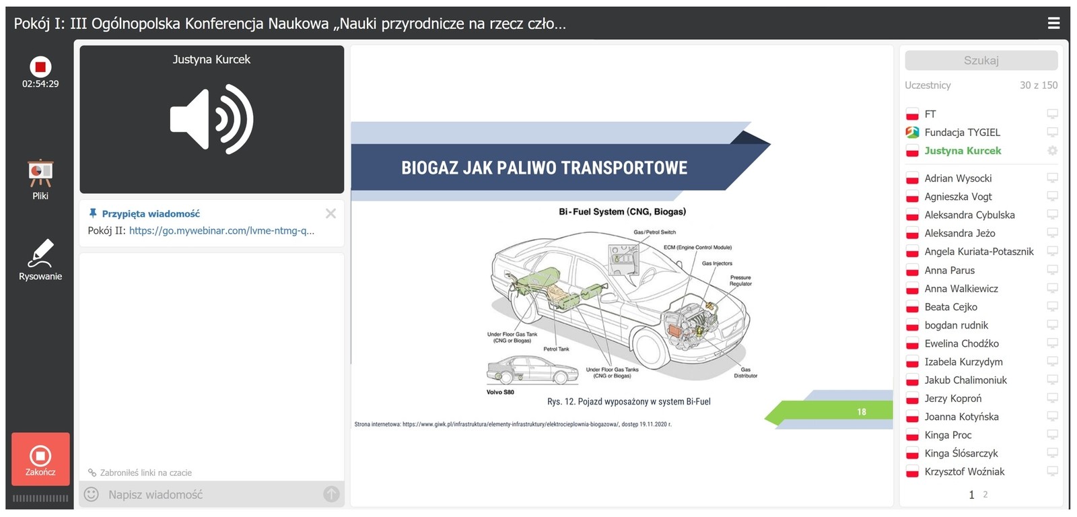Toggle monitor icon beside Kinga Proc
This screenshot has height=517, width=1077.
1052,435
